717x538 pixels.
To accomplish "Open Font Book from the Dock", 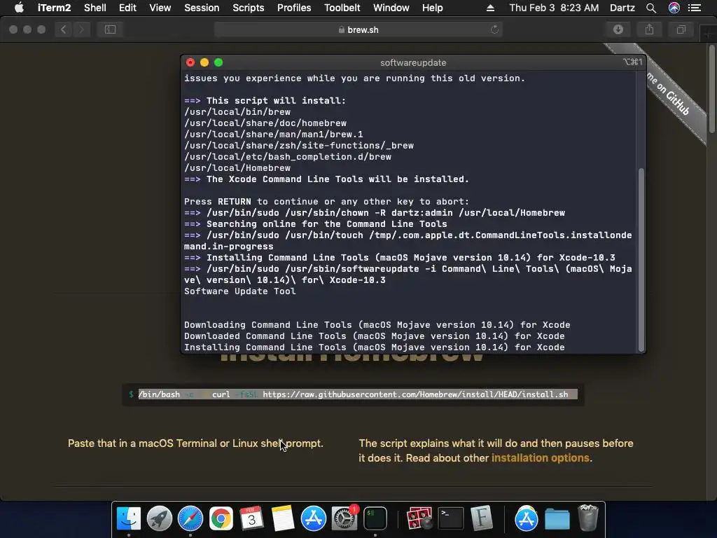I will [x=481, y=518].
